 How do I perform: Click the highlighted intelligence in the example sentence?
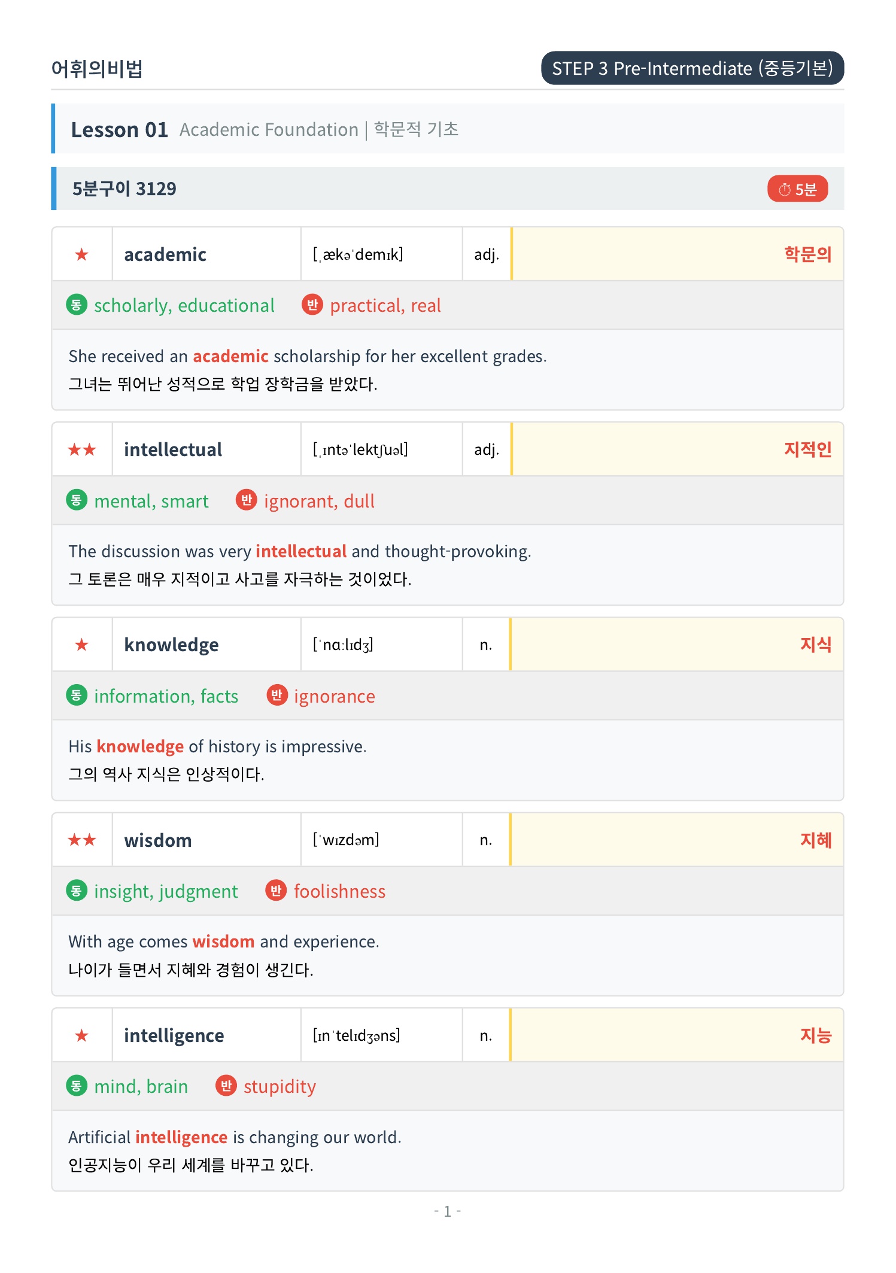point(181,1137)
